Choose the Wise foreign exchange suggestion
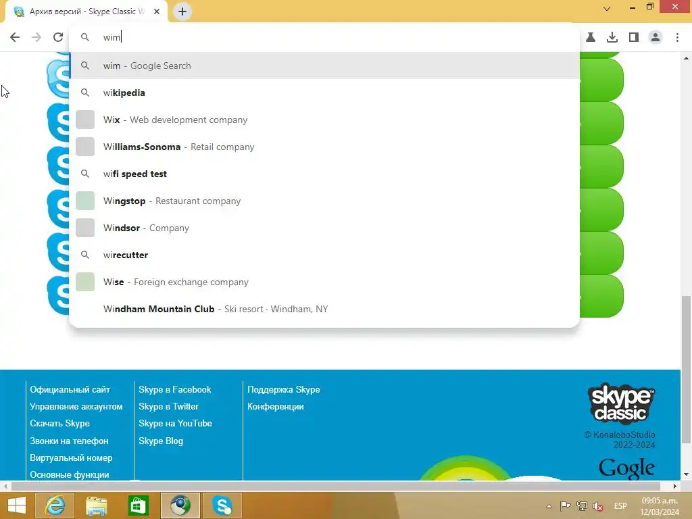The image size is (692, 519). pyautogui.click(x=324, y=282)
